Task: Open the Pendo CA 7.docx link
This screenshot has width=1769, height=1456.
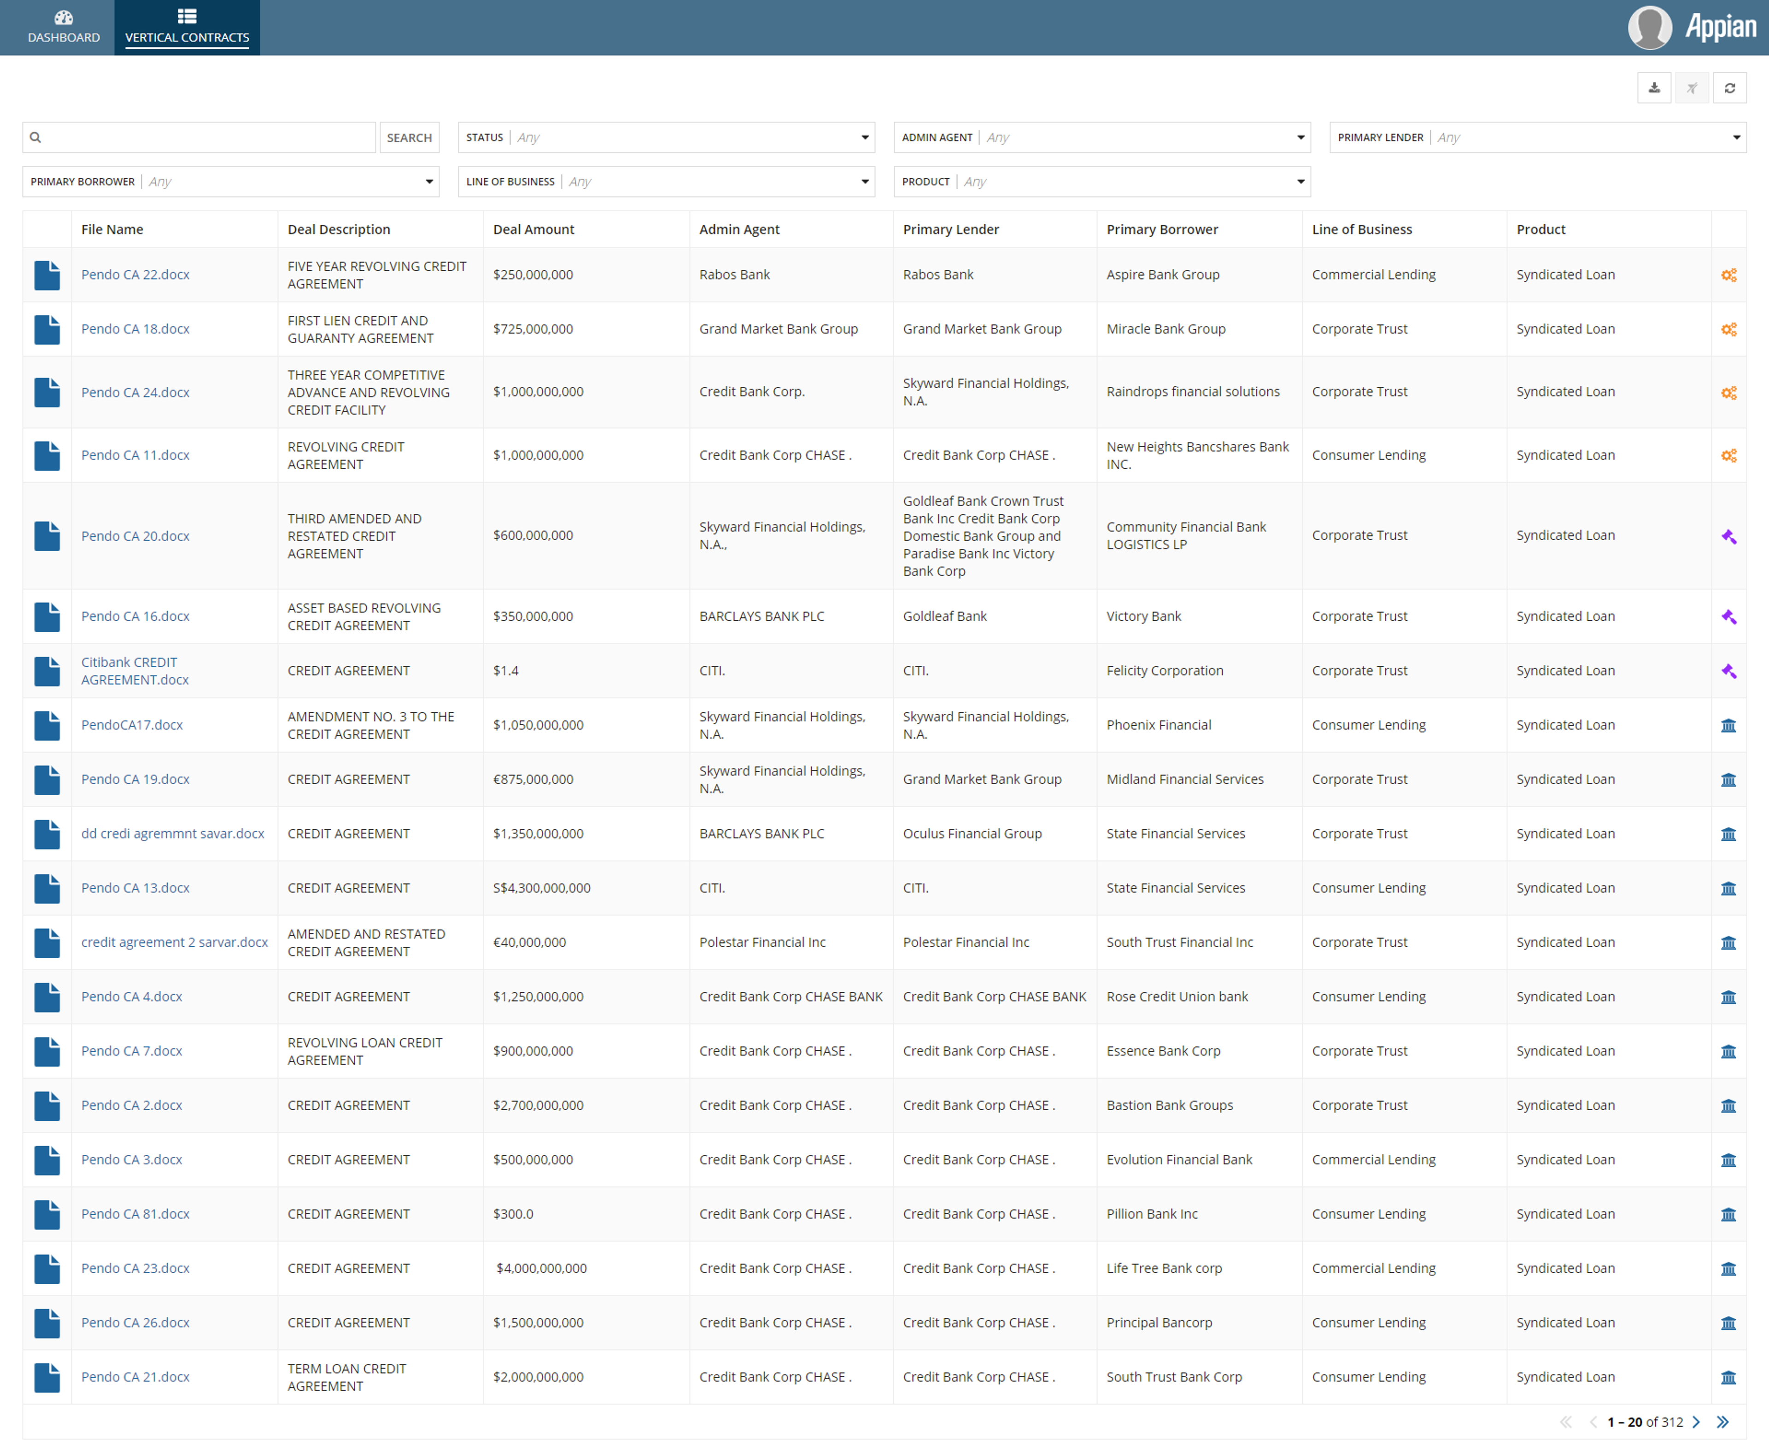Action: coord(132,1052)
